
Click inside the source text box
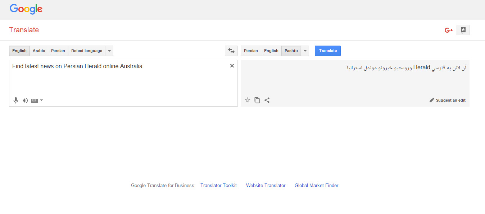[x=123, y=83]
